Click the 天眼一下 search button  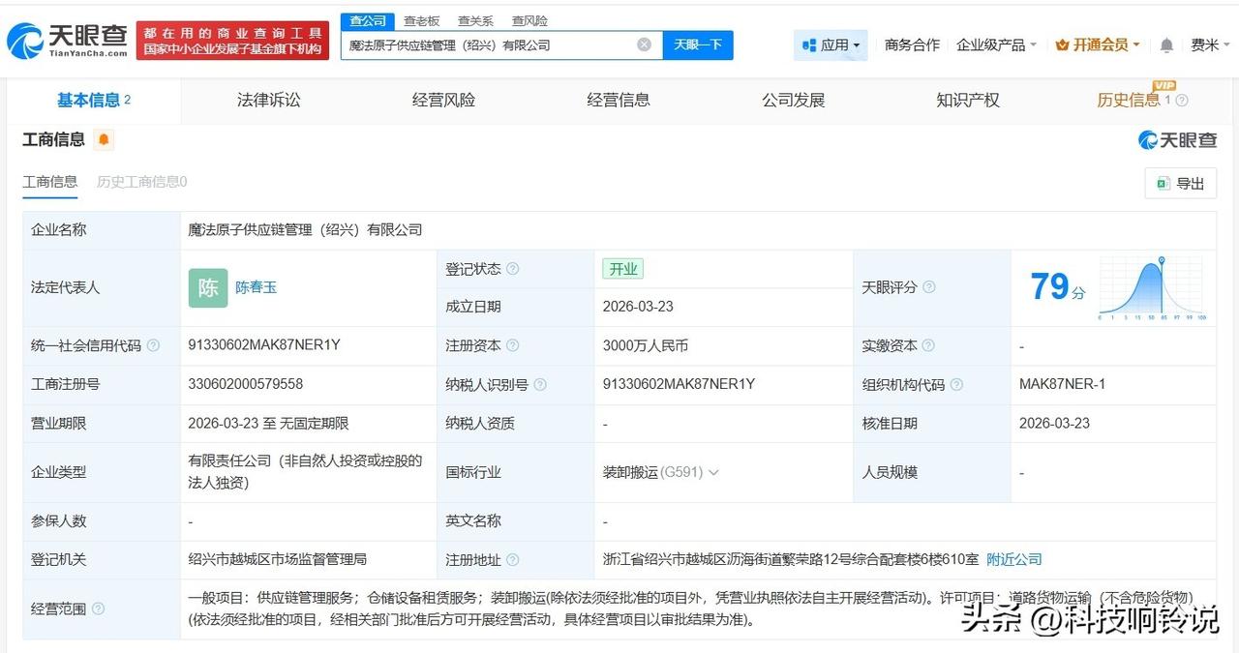click(699, 45)
